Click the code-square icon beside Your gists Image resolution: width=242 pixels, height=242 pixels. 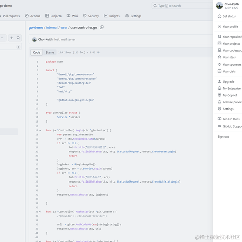click(219, 71)
